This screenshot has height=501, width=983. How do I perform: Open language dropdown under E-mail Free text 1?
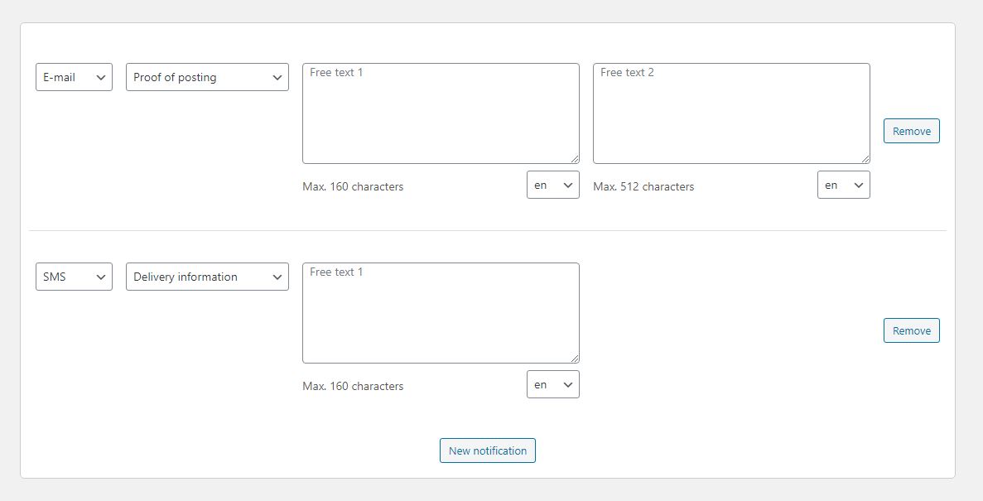[552, 185]
